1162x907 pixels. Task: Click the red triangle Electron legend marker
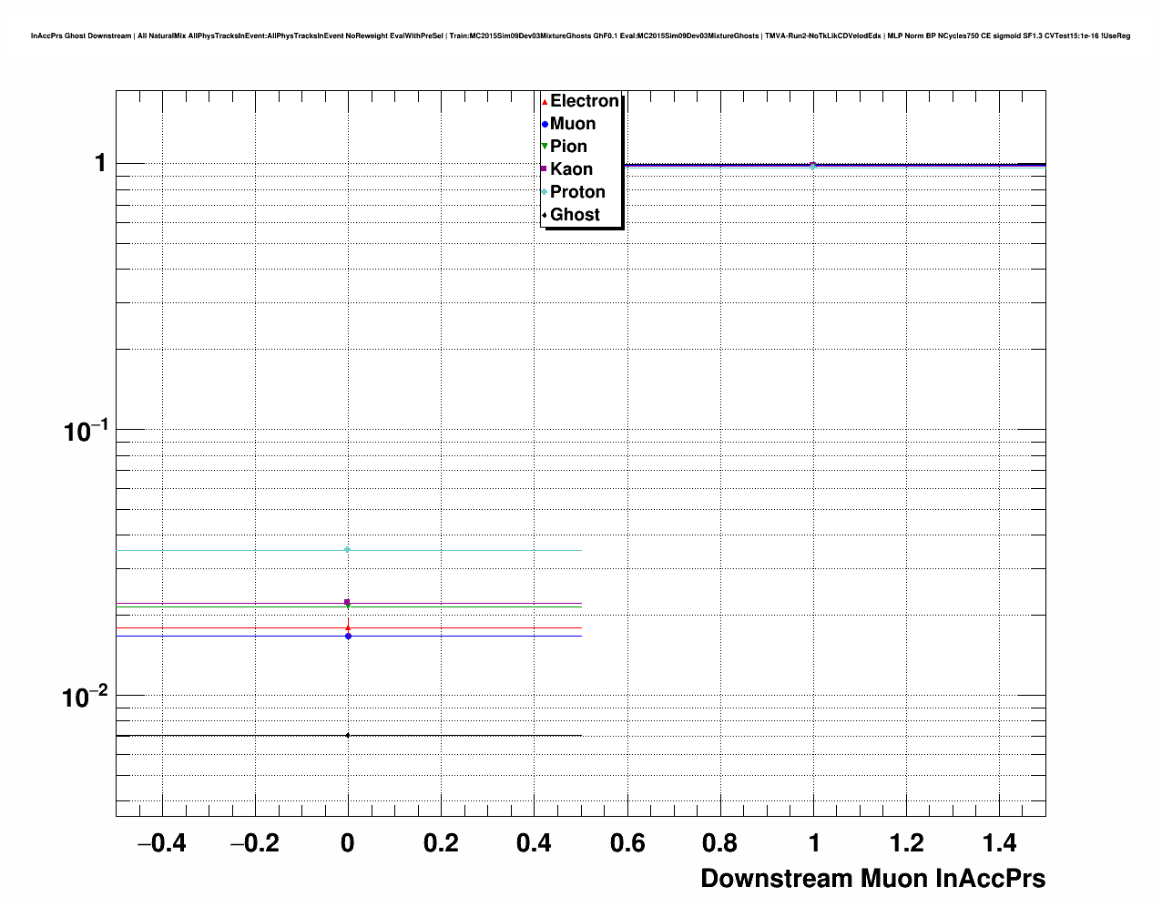tap(545, 102)
